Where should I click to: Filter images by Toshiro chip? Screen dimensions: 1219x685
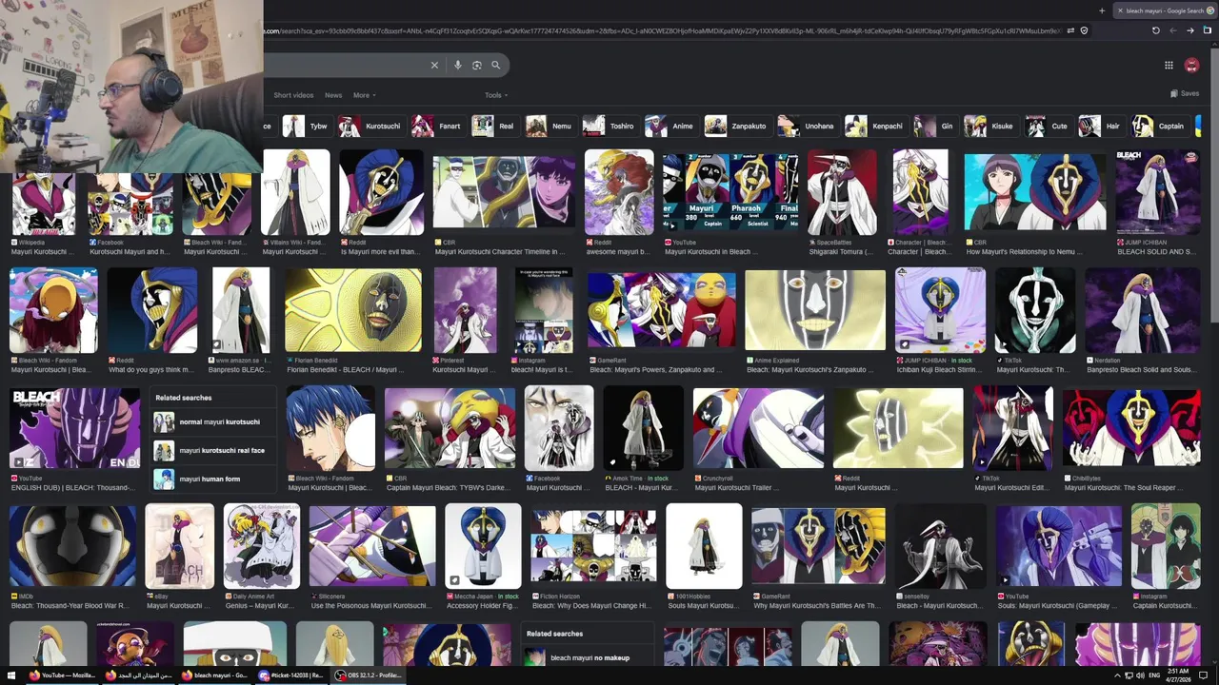[x=610, y=126]
